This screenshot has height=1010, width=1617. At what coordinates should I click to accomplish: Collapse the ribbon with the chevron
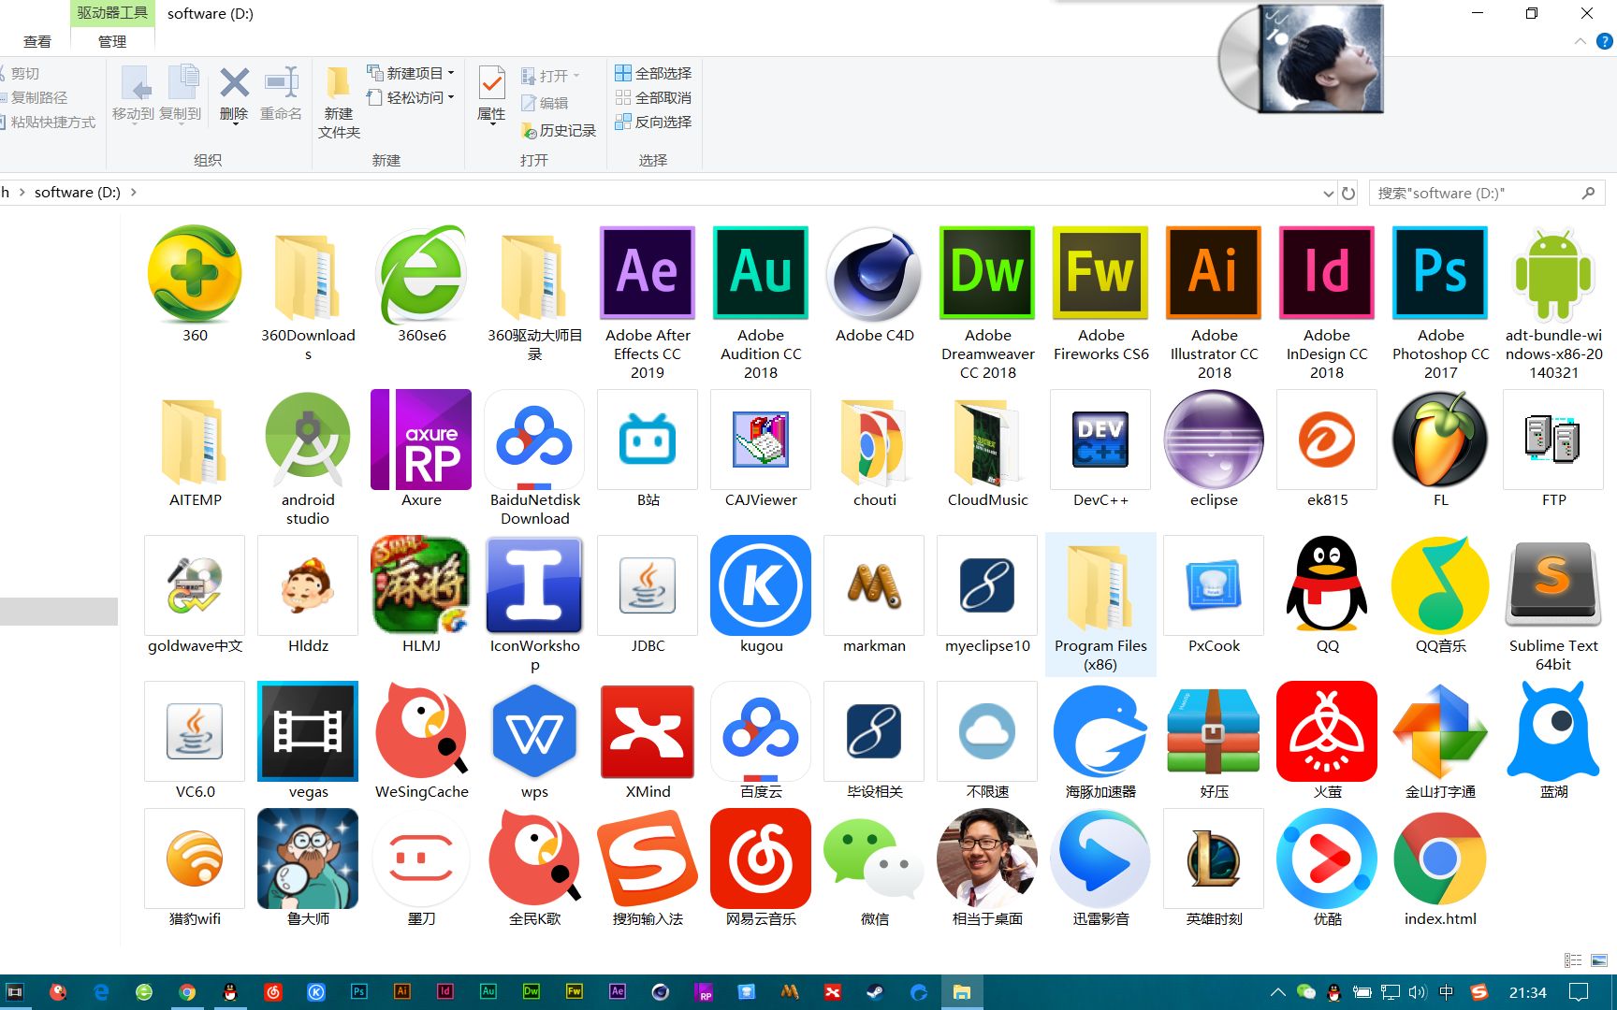(x=1580, y=41)
